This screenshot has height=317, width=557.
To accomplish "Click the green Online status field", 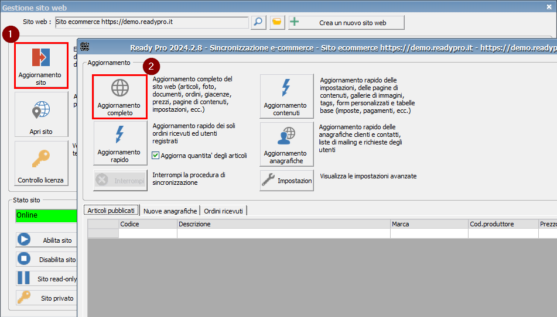I will pyautogui.click(x=46, y=216).
